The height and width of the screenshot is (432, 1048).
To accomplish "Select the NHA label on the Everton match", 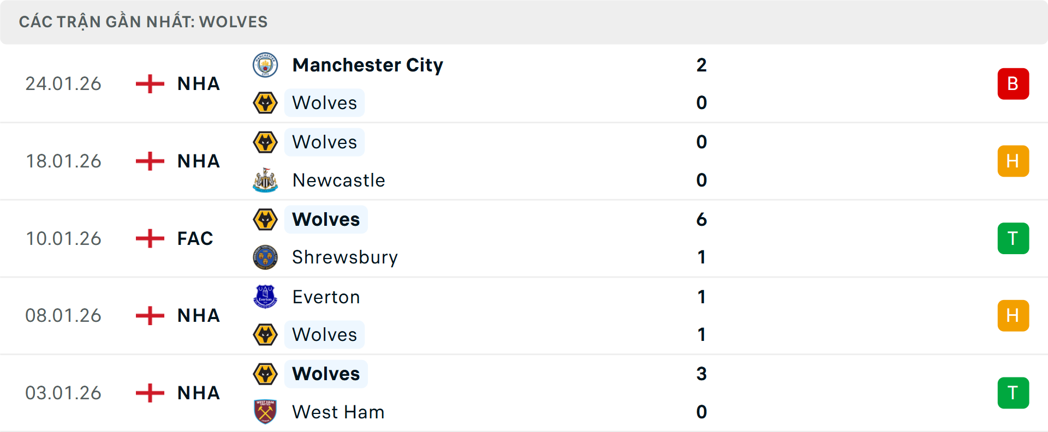I will (198, 315).
